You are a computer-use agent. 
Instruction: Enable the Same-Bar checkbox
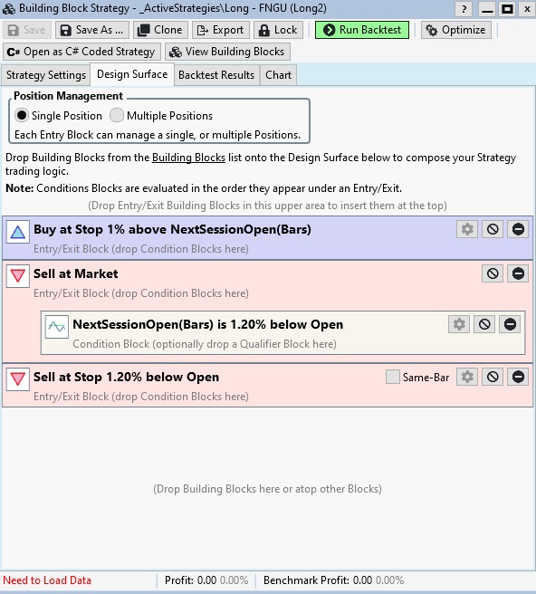click(x=392, y=377)
